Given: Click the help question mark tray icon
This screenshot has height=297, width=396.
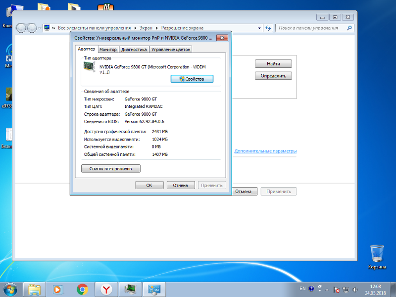Looking at the screenshot, I should [311, 289].
